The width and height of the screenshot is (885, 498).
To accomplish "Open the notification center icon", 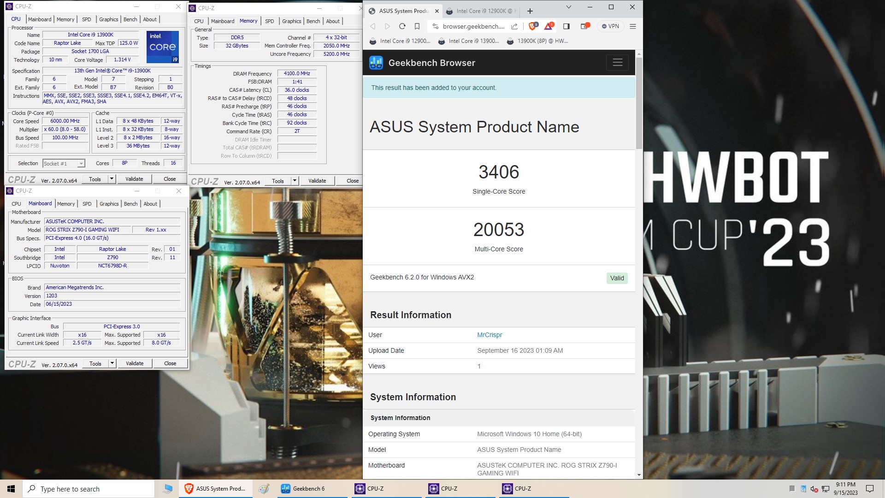I will (870, 489).
